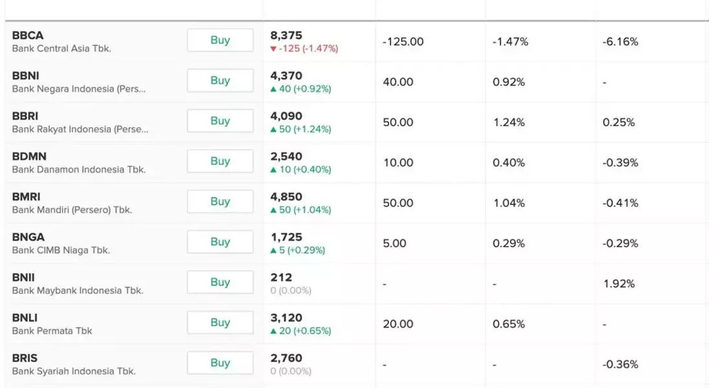Select the BNGA ticker symbol
709x388 pixels.
28,237
